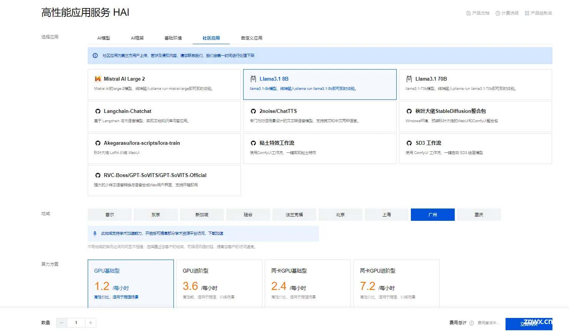The width and height of the screenshot is (569, 331).
Task: Choose the 新加坡 region
Action: pyautogui.click(x=202, y=215)
